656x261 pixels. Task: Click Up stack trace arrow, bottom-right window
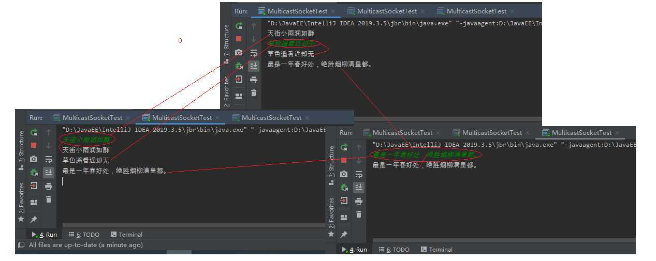(x=359, y=147)
